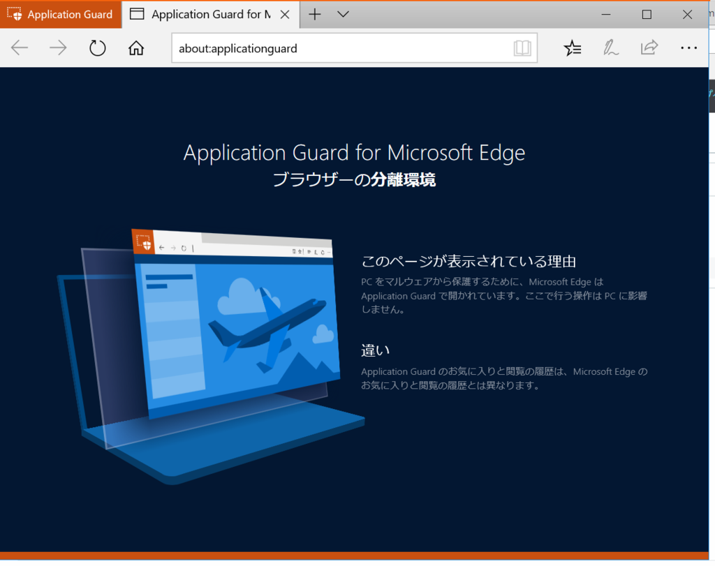Image resolution: width=715 pixels, height=566 pixels.
Task: Expand tab preview chevron
Action: tap(343, 15)
